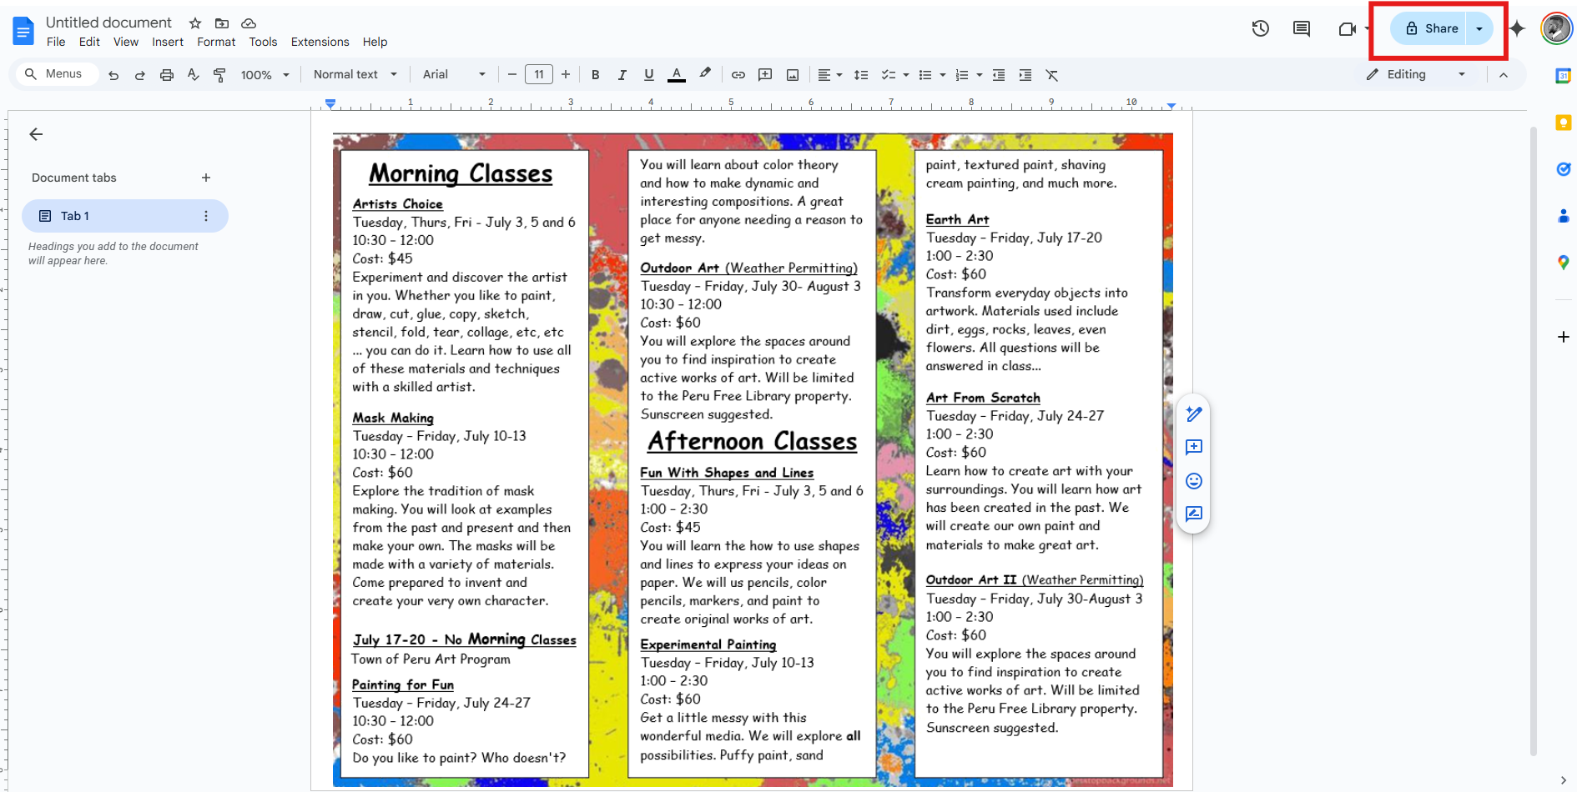Print the document
Viewport: 1577px width, 792px height.
pyautogui.click(x=167, y=74)
